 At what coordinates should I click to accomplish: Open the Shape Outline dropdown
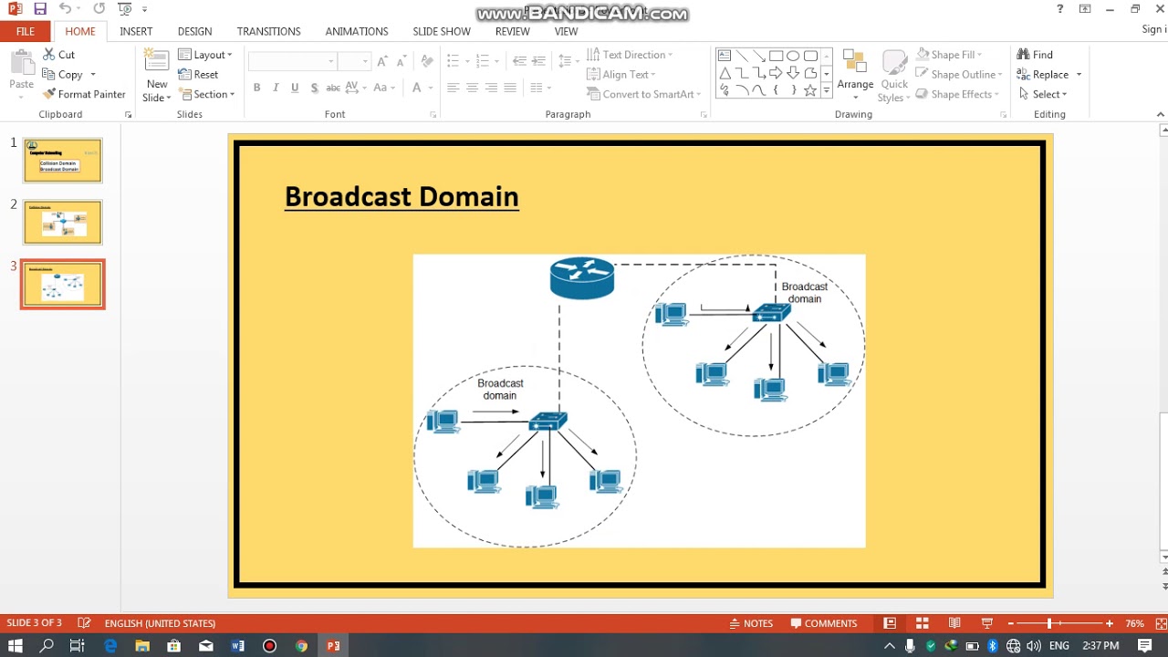point(959,75)
